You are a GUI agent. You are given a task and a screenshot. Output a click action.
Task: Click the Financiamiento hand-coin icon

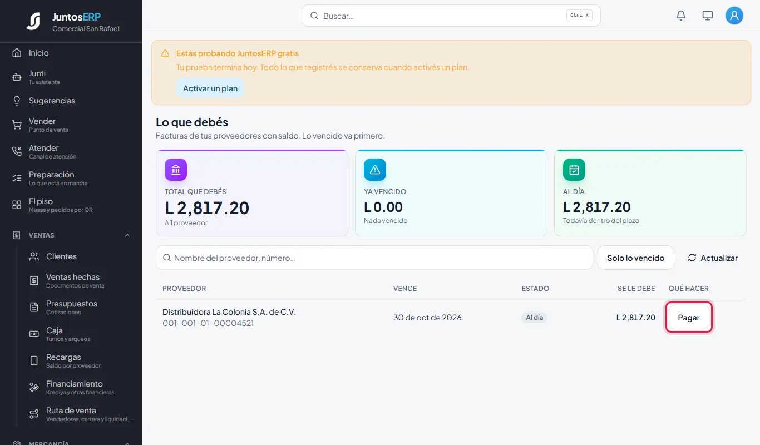(34, 388)
